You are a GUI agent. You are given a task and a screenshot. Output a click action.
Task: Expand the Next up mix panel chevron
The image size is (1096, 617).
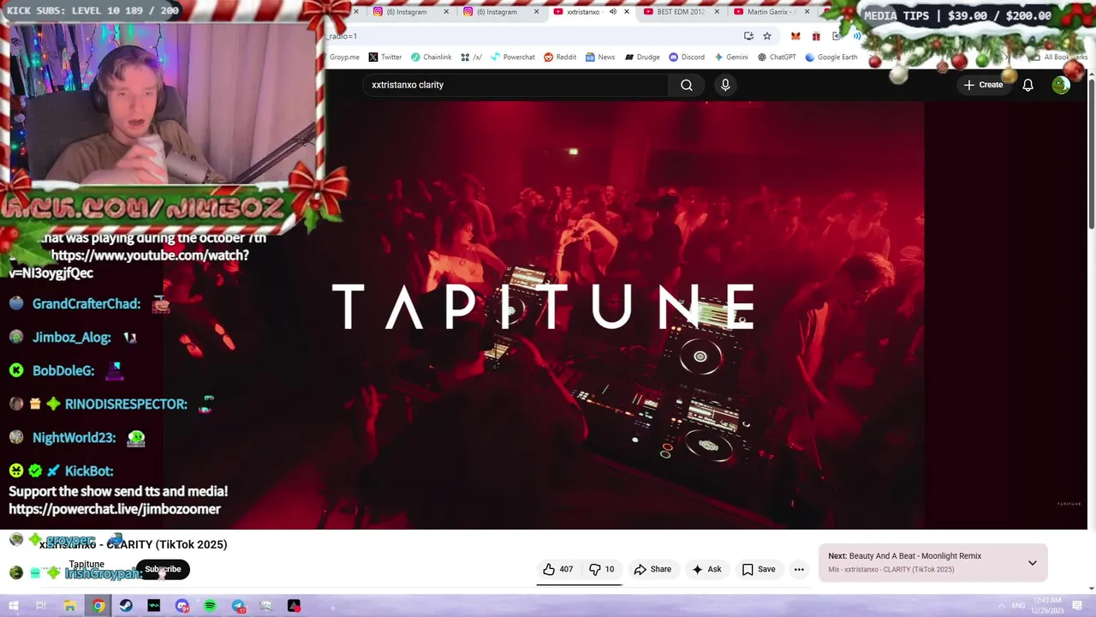1032,563
